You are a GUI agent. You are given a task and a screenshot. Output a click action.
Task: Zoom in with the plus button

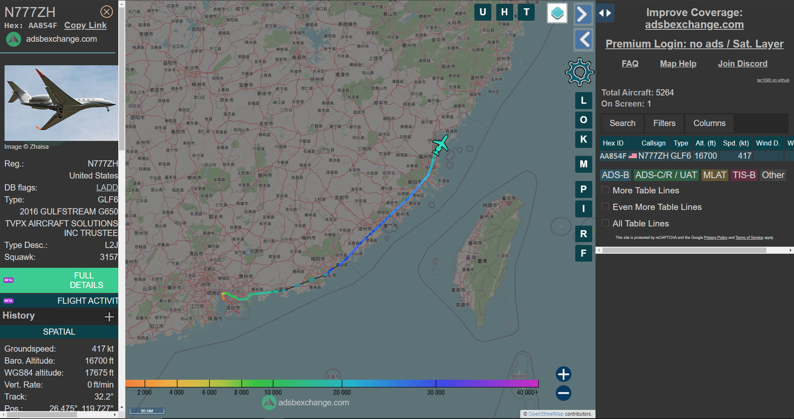tap(563, 374)
